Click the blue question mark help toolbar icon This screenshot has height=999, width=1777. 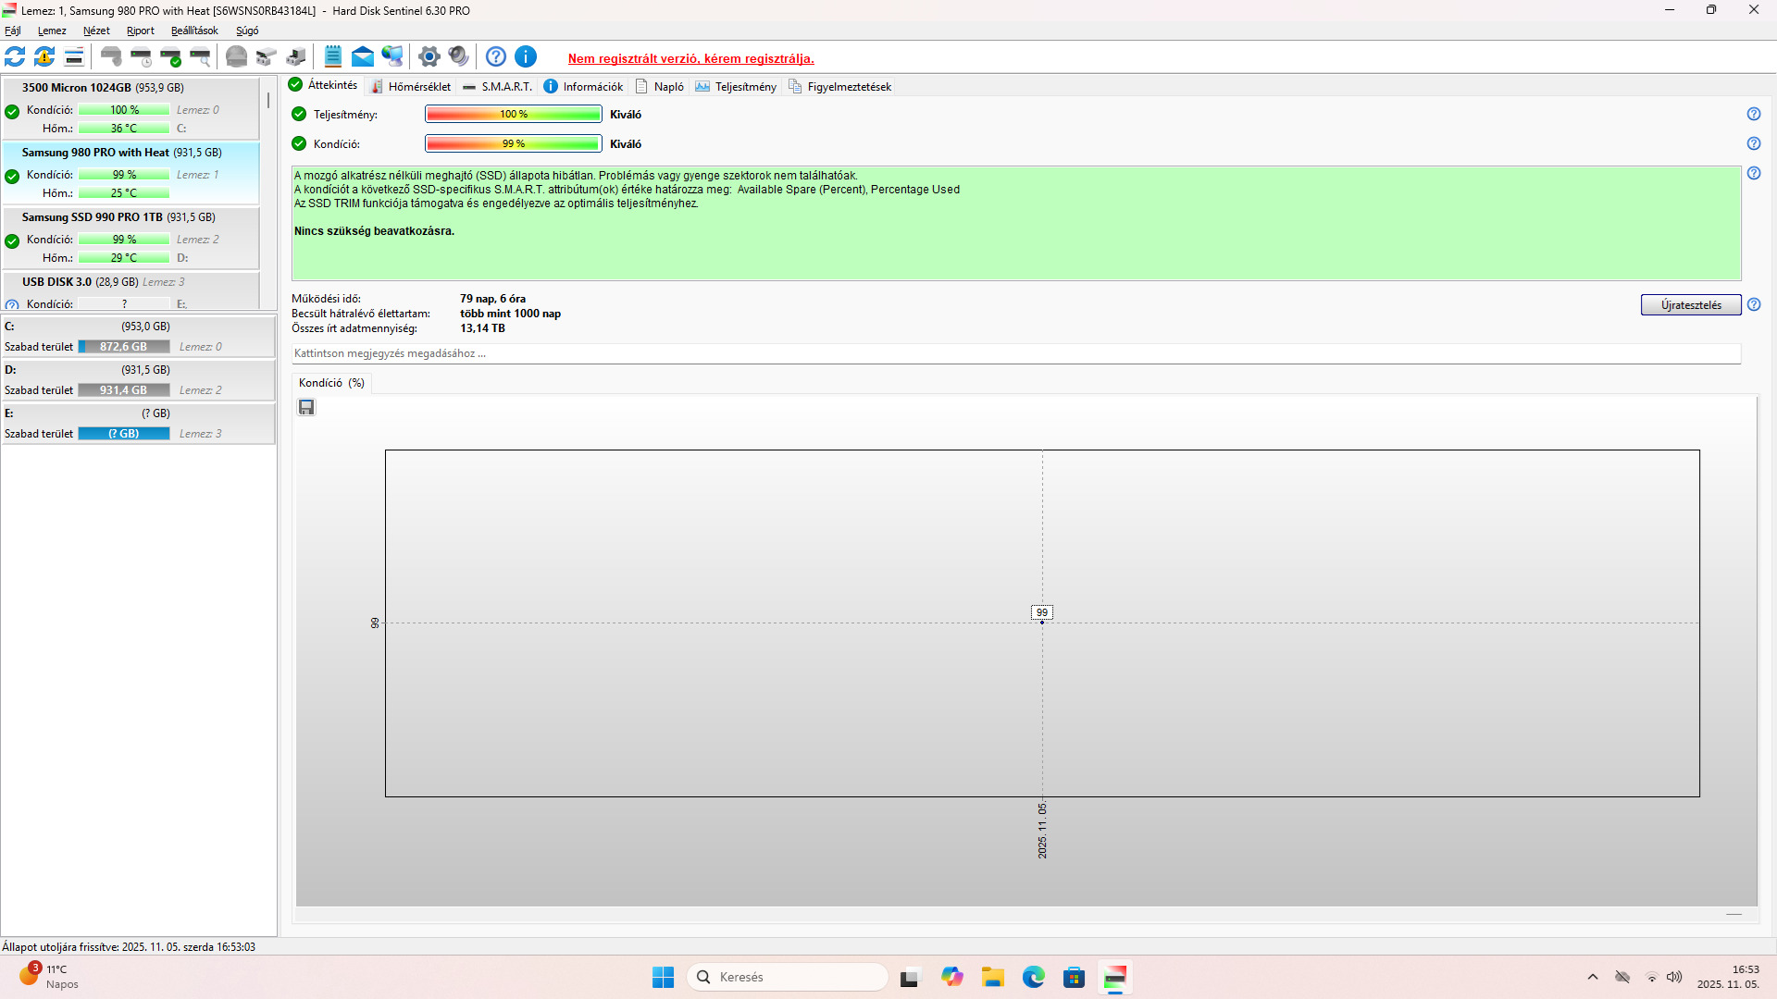coord(496,57)
